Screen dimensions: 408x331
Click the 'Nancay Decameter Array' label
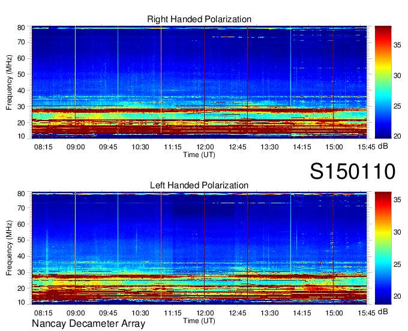pos(88,324)
